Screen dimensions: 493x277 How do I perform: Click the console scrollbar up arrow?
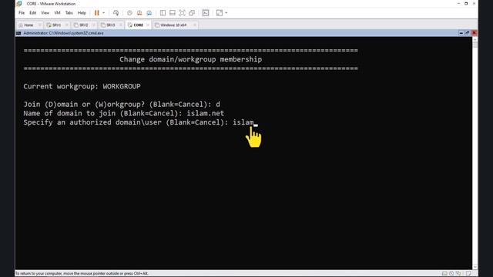(x=475, y=39)
